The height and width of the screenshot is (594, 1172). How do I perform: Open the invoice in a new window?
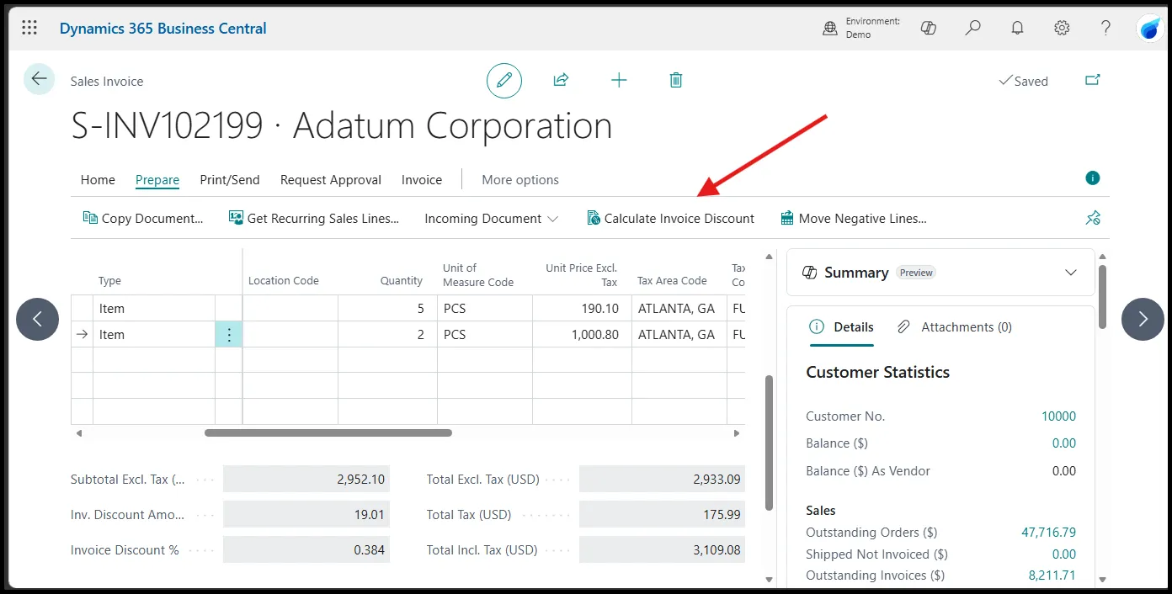coord(1093,80)
